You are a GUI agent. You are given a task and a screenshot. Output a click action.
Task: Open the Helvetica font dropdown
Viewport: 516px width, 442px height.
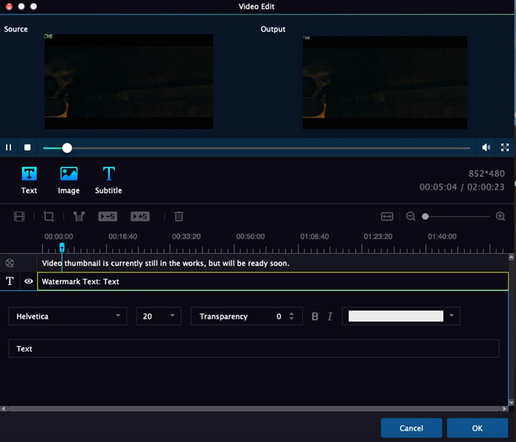pos(67,316)
